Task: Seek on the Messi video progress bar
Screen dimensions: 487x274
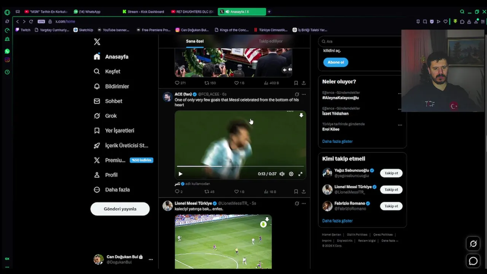Action: (240, 166)
